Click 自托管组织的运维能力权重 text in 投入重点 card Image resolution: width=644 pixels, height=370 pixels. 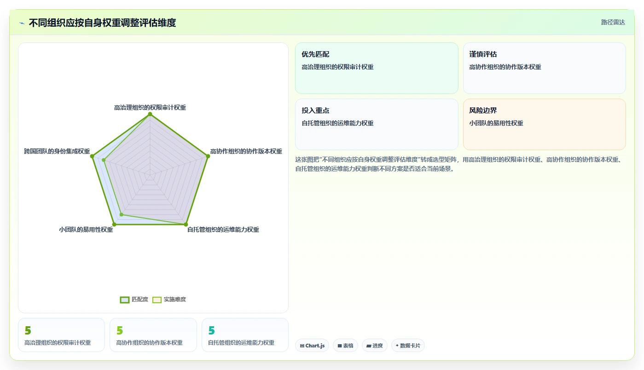(x=337, y=123)
